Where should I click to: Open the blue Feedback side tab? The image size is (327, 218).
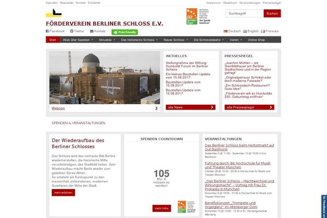pyautogui.click(x=324, y=207)
